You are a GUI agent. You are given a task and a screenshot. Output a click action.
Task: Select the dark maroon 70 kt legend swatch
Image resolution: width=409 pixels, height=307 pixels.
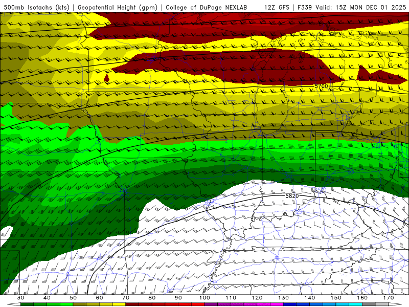tap(132, 304)
